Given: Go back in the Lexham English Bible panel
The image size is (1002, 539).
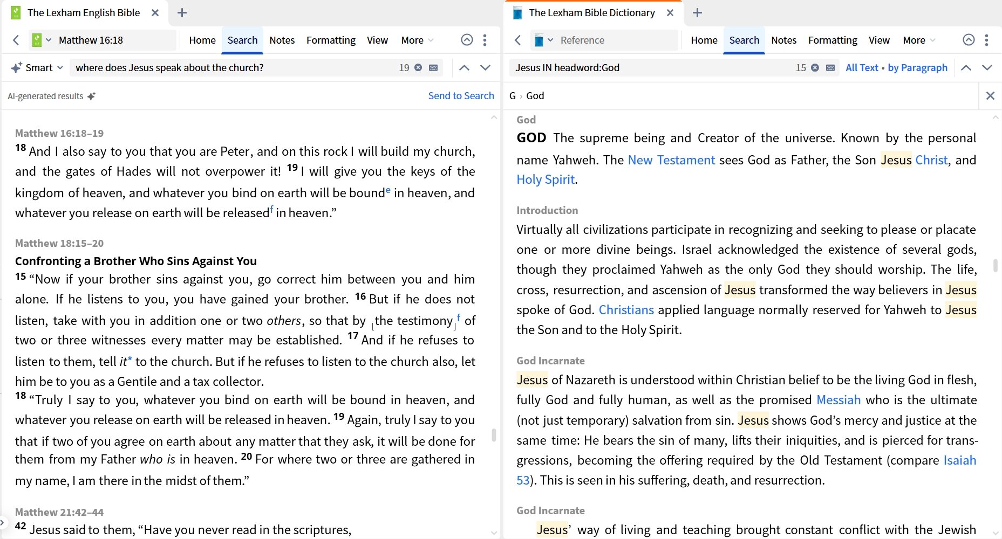Looking at the screenshot, I should [16, 40].
